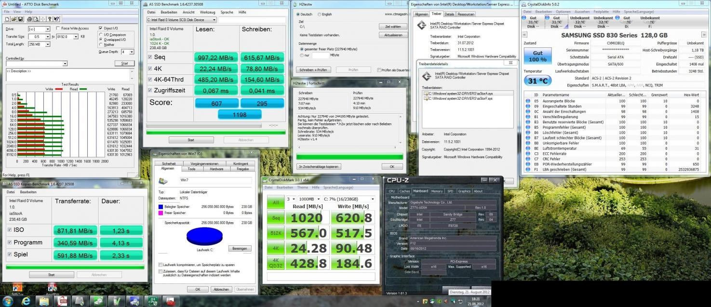Click Start button in ATTO Disk Benchmark
This screenshot has height=307, width=711.
[x=124, y=64]
